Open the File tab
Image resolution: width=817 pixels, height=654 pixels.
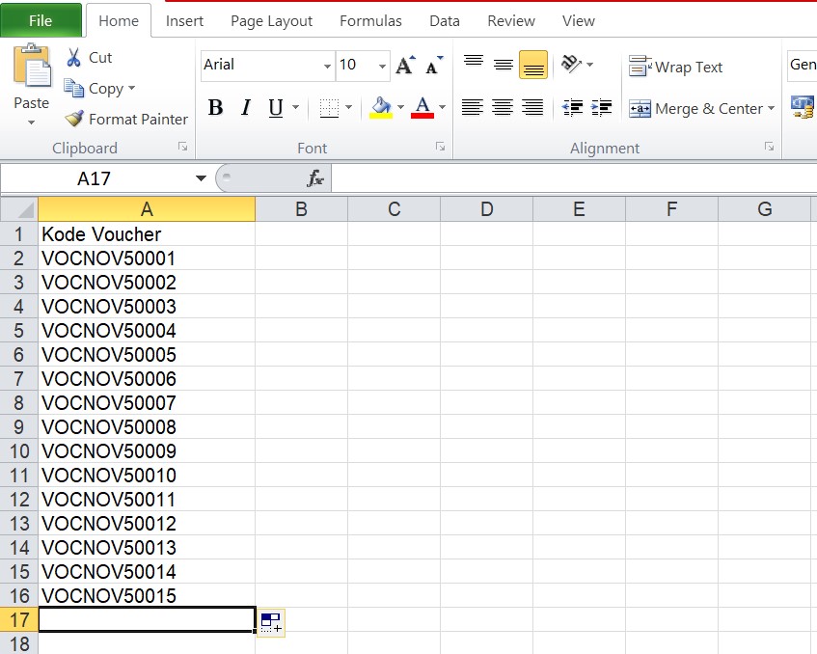(41, 20)
